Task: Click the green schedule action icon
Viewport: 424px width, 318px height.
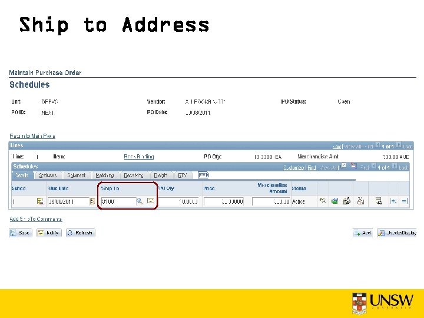Action: pos(334,201)
